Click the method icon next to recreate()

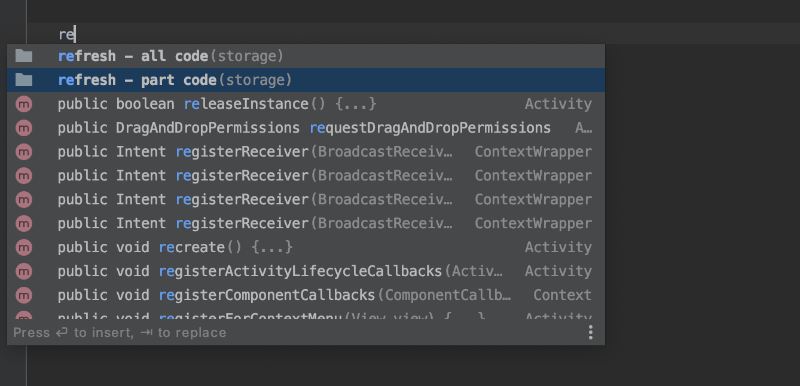pyautogui.click(x=24, y=247)
